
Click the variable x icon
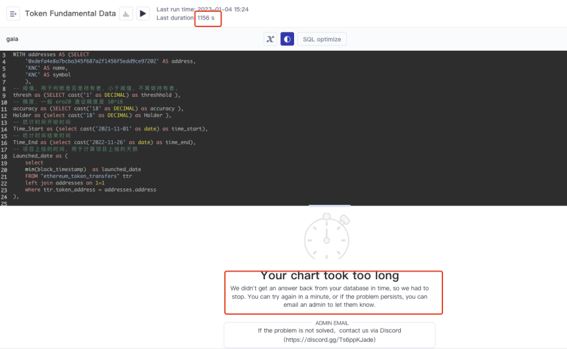coord(270,39)
